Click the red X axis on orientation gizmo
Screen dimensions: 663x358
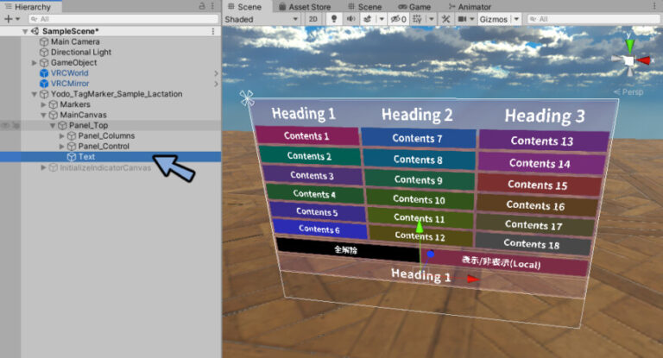pyautogui.click(x=644, y=61)
